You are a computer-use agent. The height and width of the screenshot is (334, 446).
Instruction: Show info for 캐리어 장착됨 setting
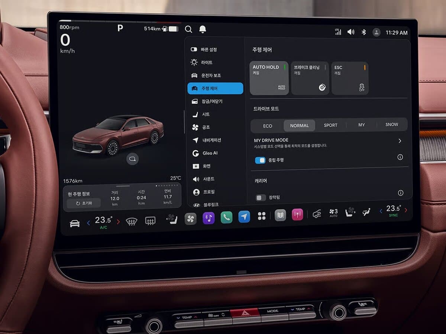401,193
